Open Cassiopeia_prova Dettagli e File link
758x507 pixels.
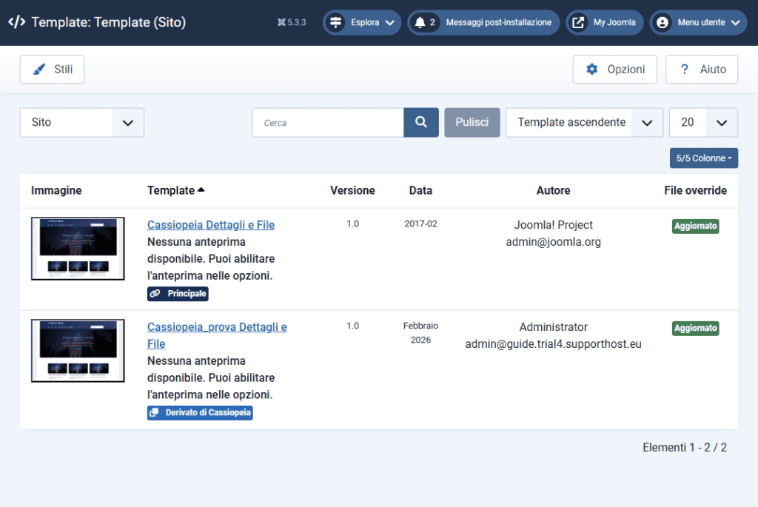[x=217, y=335]
